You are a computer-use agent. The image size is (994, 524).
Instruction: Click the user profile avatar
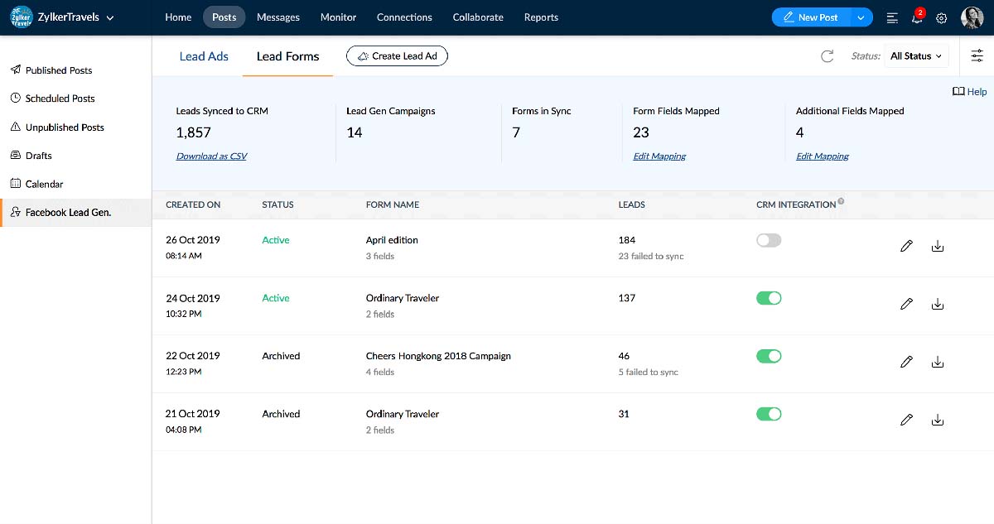pos(972,17)
